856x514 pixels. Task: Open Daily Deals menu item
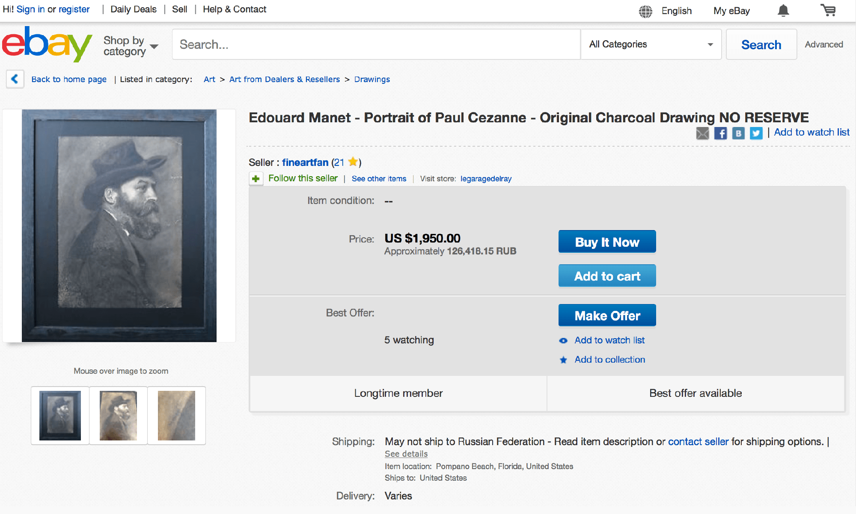(x=134, y=9)
